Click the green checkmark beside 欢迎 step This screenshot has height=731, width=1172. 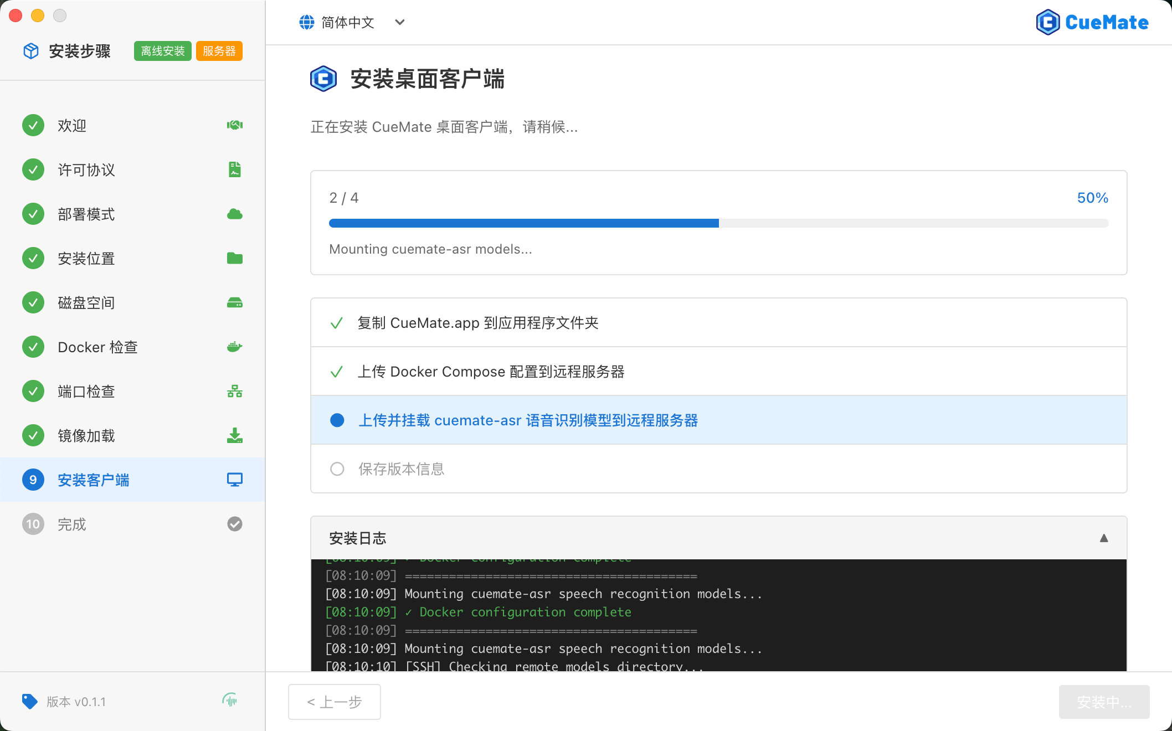tap(33, 125)
